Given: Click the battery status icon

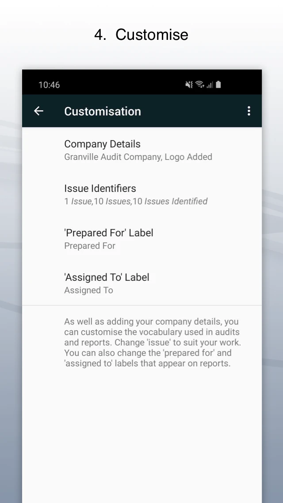Looking at the screenshot, I should (218, 85).
